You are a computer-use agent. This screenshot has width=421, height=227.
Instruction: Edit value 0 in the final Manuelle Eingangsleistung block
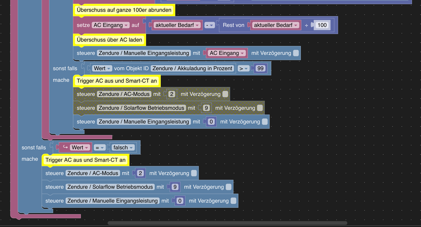(x=180, y=201)
